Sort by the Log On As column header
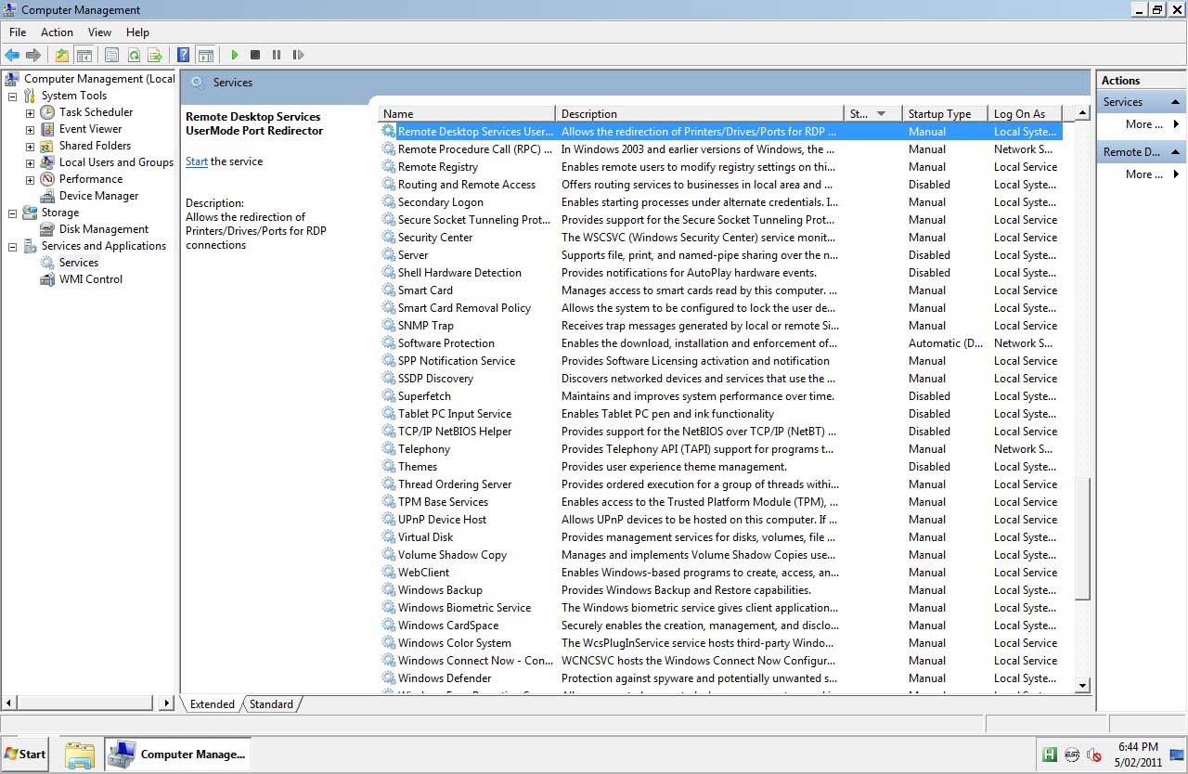 click(x=1025, y=114)
